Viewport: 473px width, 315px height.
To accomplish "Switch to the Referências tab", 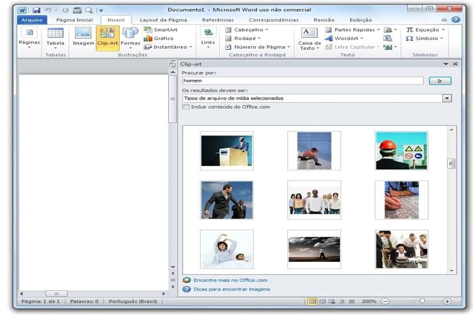I will pos(218,20).
